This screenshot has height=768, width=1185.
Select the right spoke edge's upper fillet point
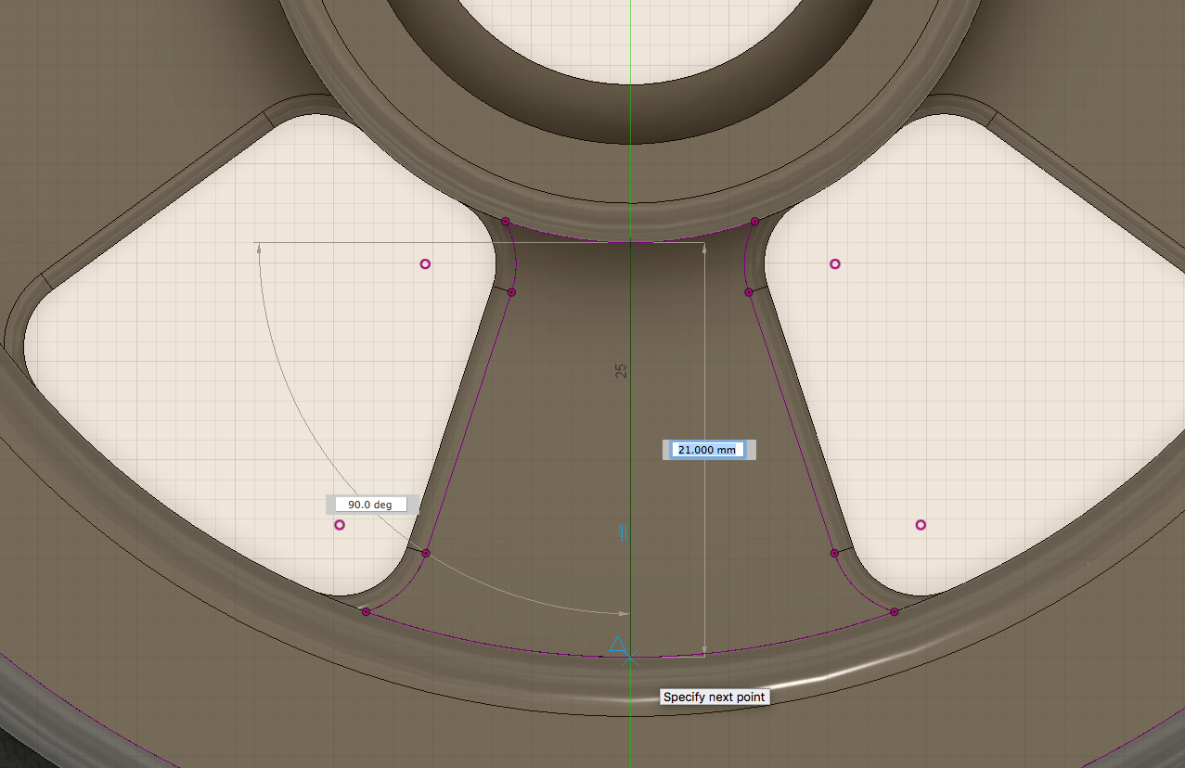tap(749, 292)
